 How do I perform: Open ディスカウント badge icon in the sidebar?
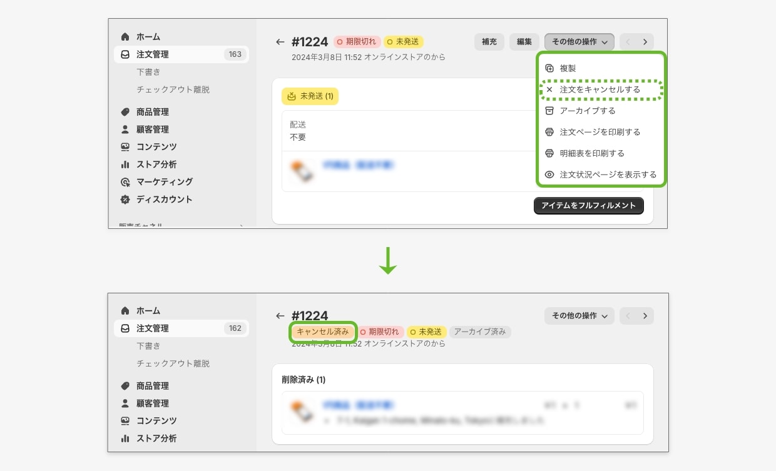pyautogui.click(x=125, y=200)
